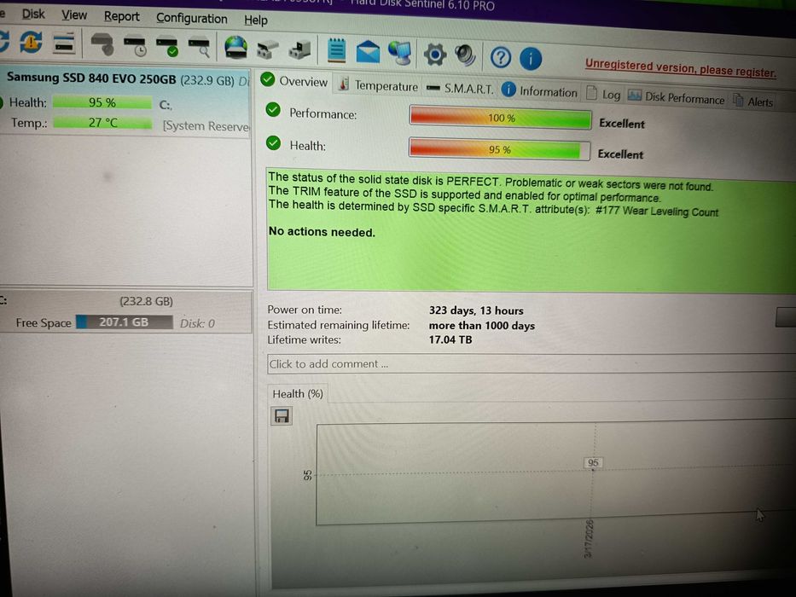Viewport: 796px width, 597px height.
Task: Click the #177 Wear Leveling Count text
Action: 656,212
